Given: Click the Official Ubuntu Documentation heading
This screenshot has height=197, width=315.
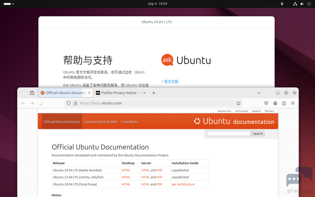Looking at the screenshot, I should click(100, 147).
